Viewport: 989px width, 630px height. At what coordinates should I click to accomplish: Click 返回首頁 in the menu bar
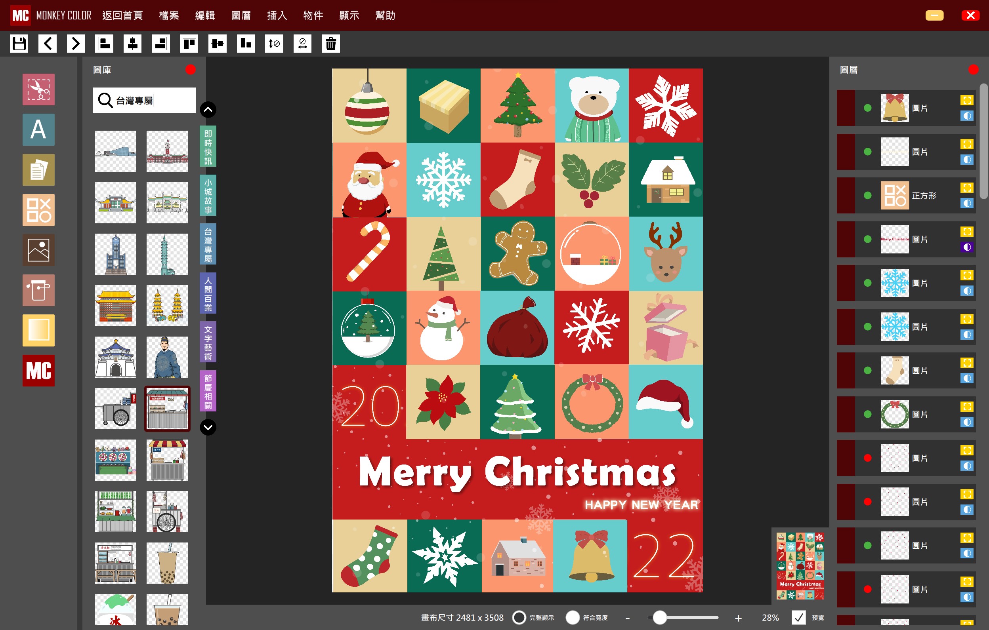(122, 15)
